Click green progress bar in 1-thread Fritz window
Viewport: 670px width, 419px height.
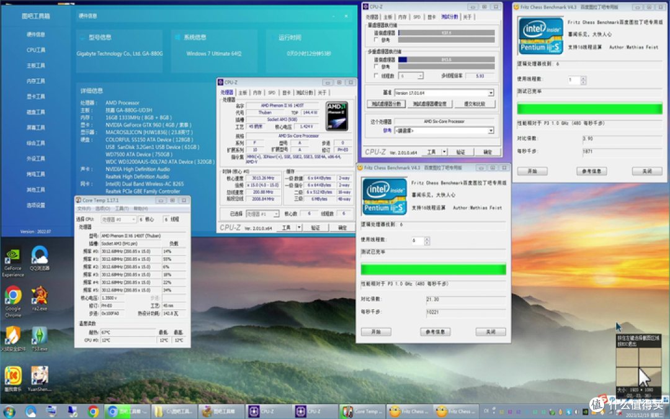590,108
